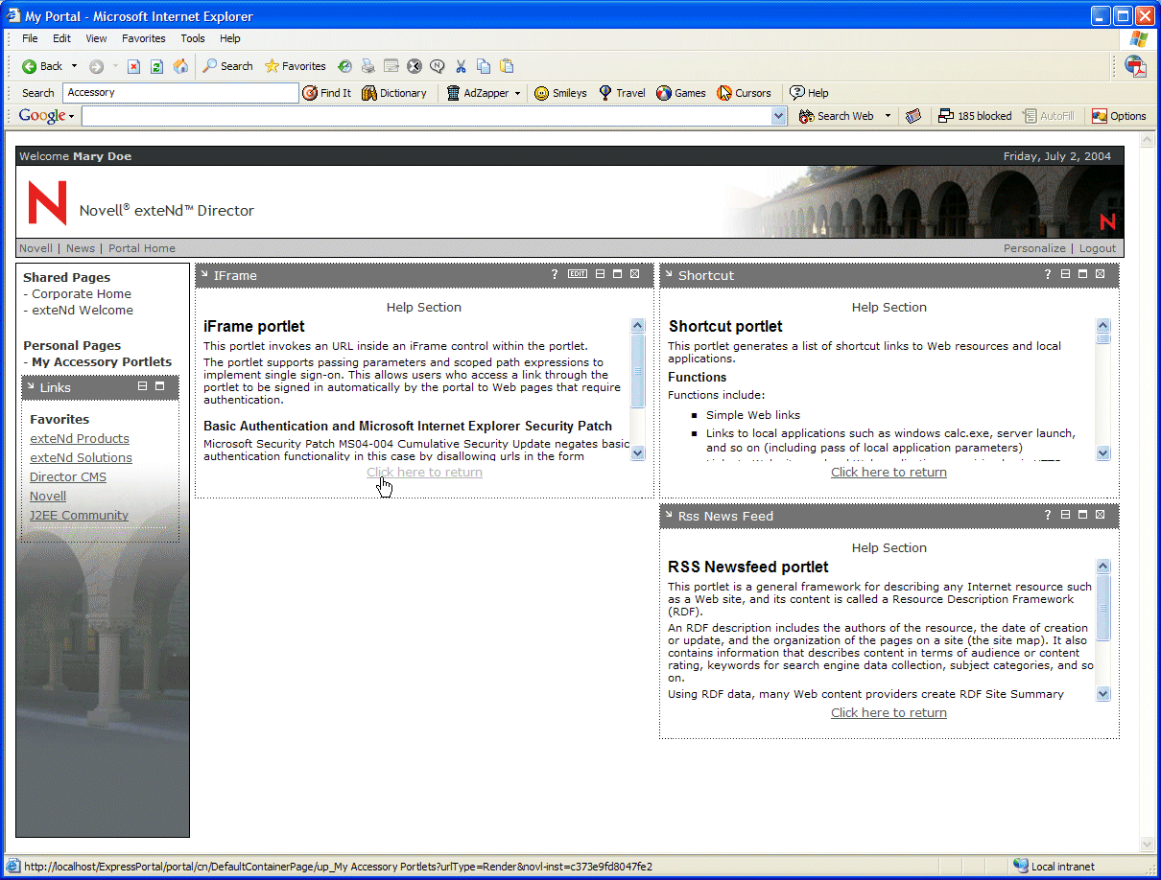
Task: Collapse the Rss News Feed title arrow
Action: click(x=669, y=515)
